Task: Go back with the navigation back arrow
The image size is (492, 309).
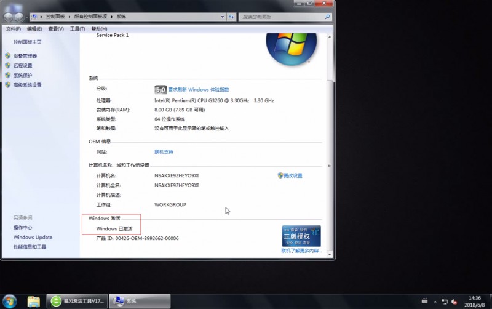Action: tap(9, 17)
